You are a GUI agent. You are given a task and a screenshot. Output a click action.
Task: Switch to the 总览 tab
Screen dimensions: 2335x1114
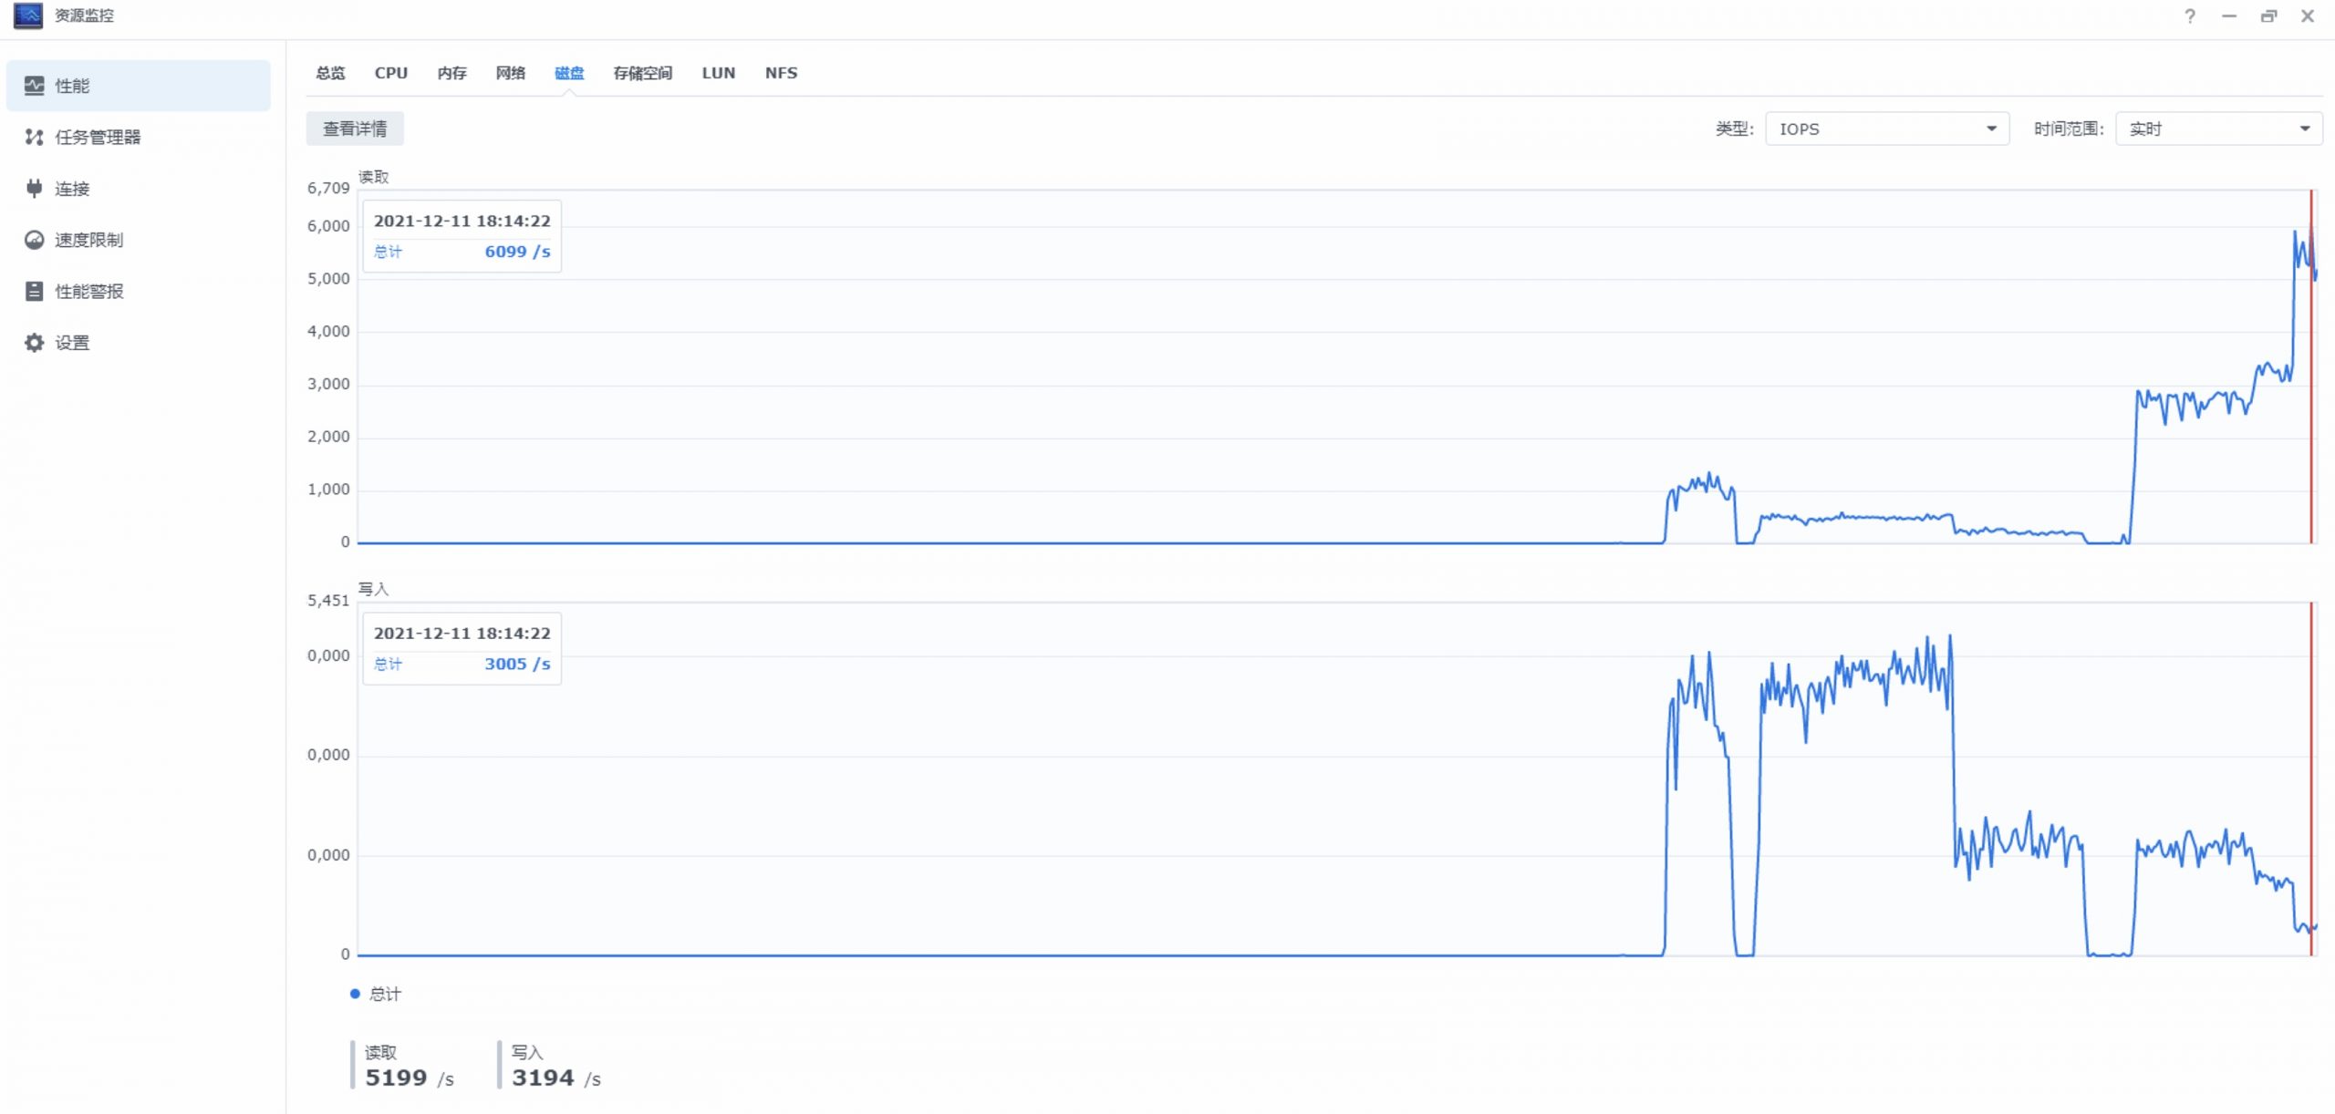coord(330,73)
